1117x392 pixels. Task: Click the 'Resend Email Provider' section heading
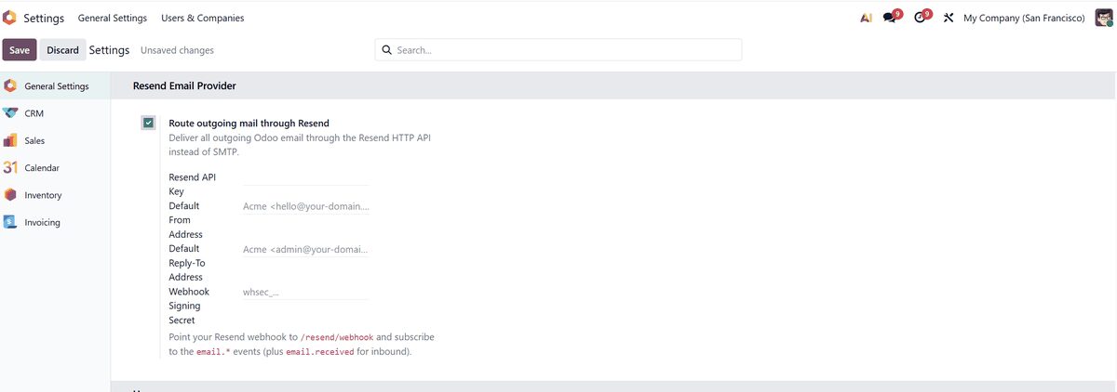[184, 85]
